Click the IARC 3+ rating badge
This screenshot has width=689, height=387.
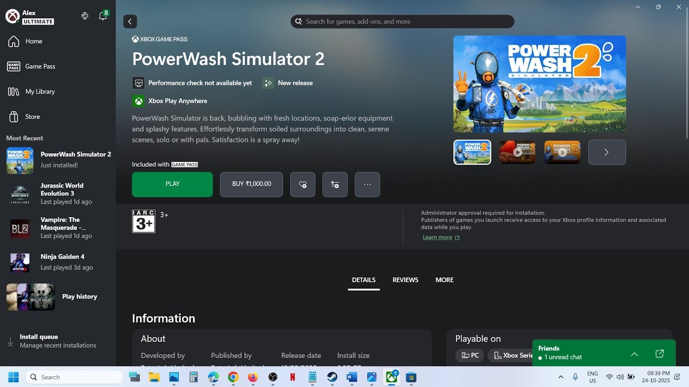click(144, 221)
